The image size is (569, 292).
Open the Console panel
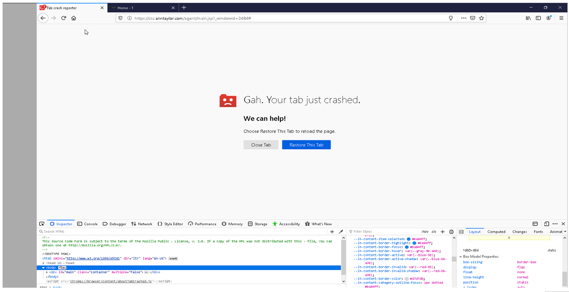click(x=87, y=224)
